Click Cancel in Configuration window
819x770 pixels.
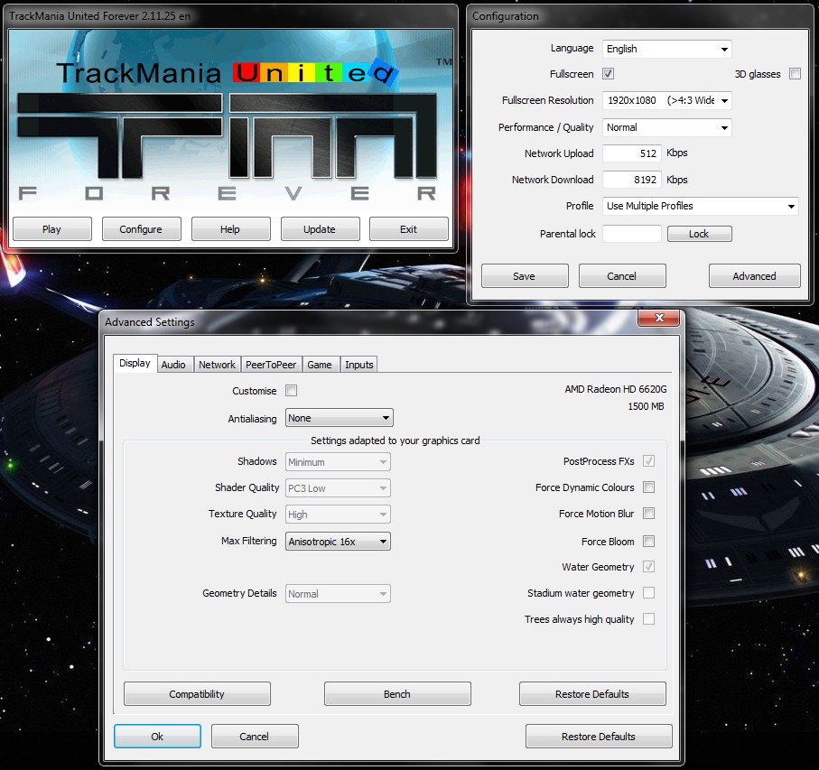click(x=622, y=275)
